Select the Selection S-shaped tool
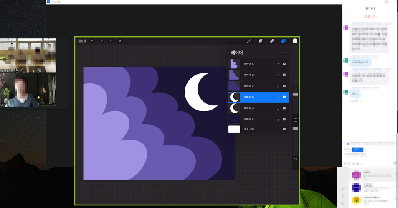This screenshot has height=208, width=398. point(111,41)
